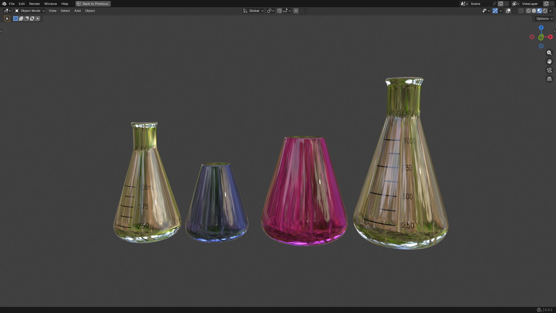Viewport: 556px width, 313px height.
Task: Click the remove view layer X button
Action: (552, 4)
